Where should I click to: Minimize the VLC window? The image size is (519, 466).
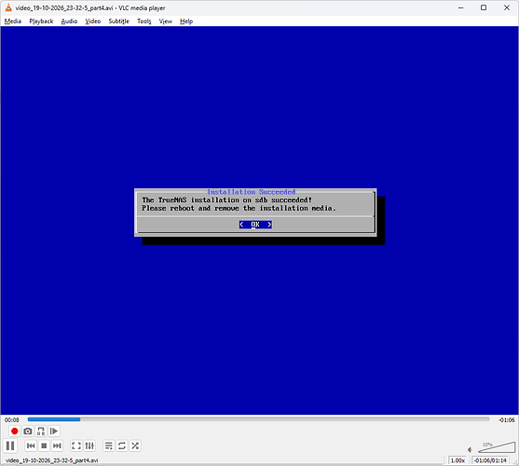tap(460, 7)
